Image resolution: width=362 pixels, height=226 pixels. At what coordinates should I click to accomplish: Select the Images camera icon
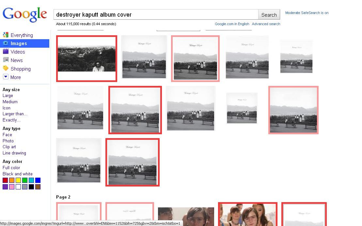click(5, 43)
